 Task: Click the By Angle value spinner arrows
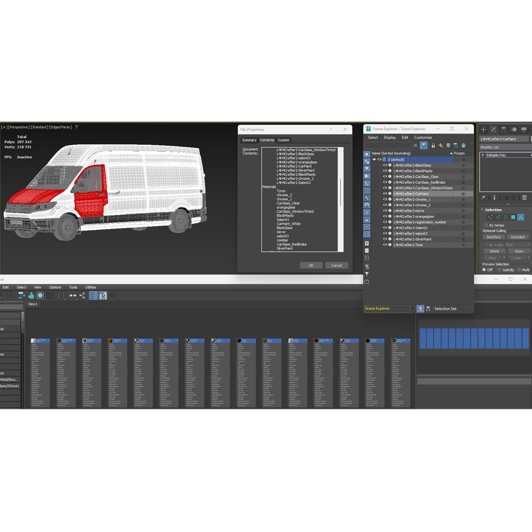pos(528,245)
